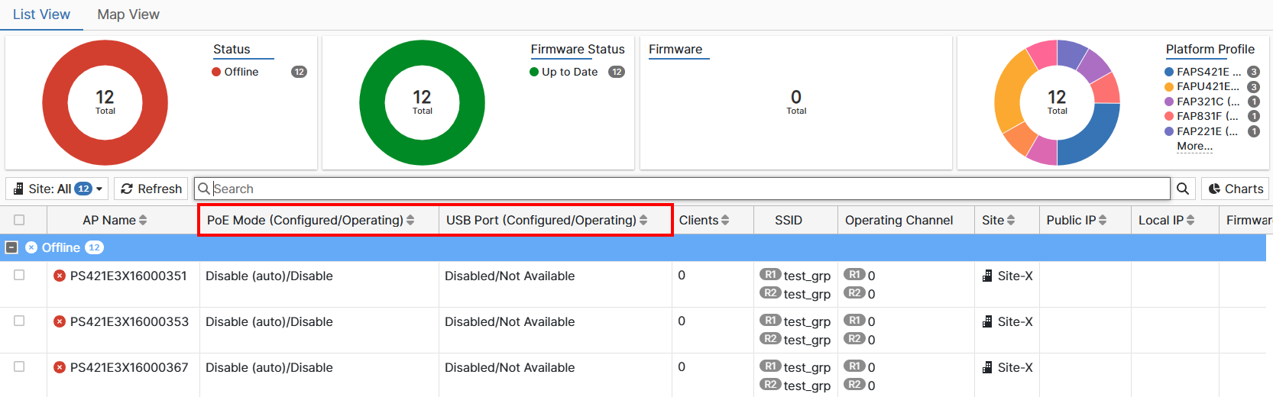Click red offline icon for PS421E3X16000351
This screenshot has width=1273, height=397.
(60, 276)
